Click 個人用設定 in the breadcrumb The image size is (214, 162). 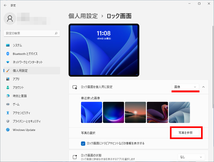pos(83,16)
